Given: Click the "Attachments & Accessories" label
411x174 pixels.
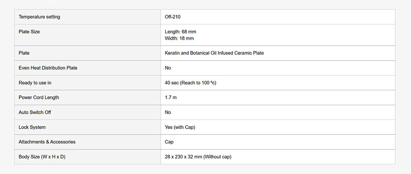Looking at the screenshot, I should tap(47, 142).
